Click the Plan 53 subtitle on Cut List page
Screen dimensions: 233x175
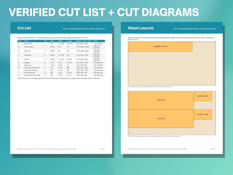click(84, 29)
